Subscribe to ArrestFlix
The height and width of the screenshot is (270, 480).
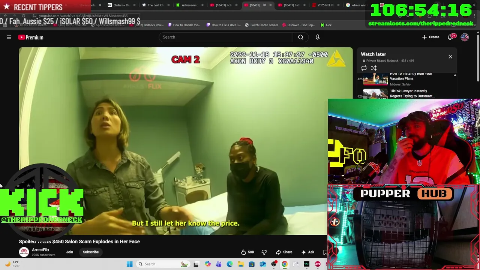[91, 252]
